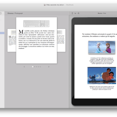Click the Lilo & Stitch screenshot in iPad preview
The height and width of the screenshot is (117, 117).
click(x=102, y=75)
